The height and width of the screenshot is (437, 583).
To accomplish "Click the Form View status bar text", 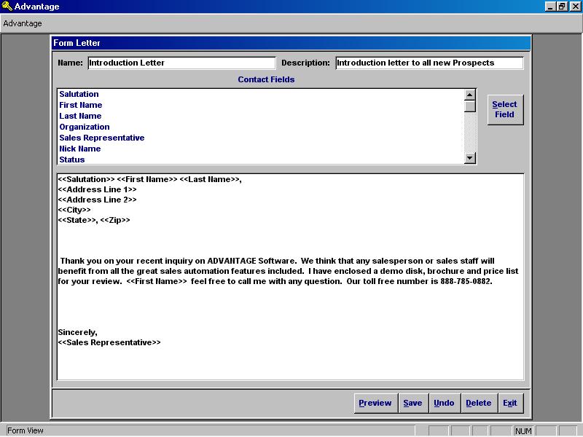I will (26, 430).
